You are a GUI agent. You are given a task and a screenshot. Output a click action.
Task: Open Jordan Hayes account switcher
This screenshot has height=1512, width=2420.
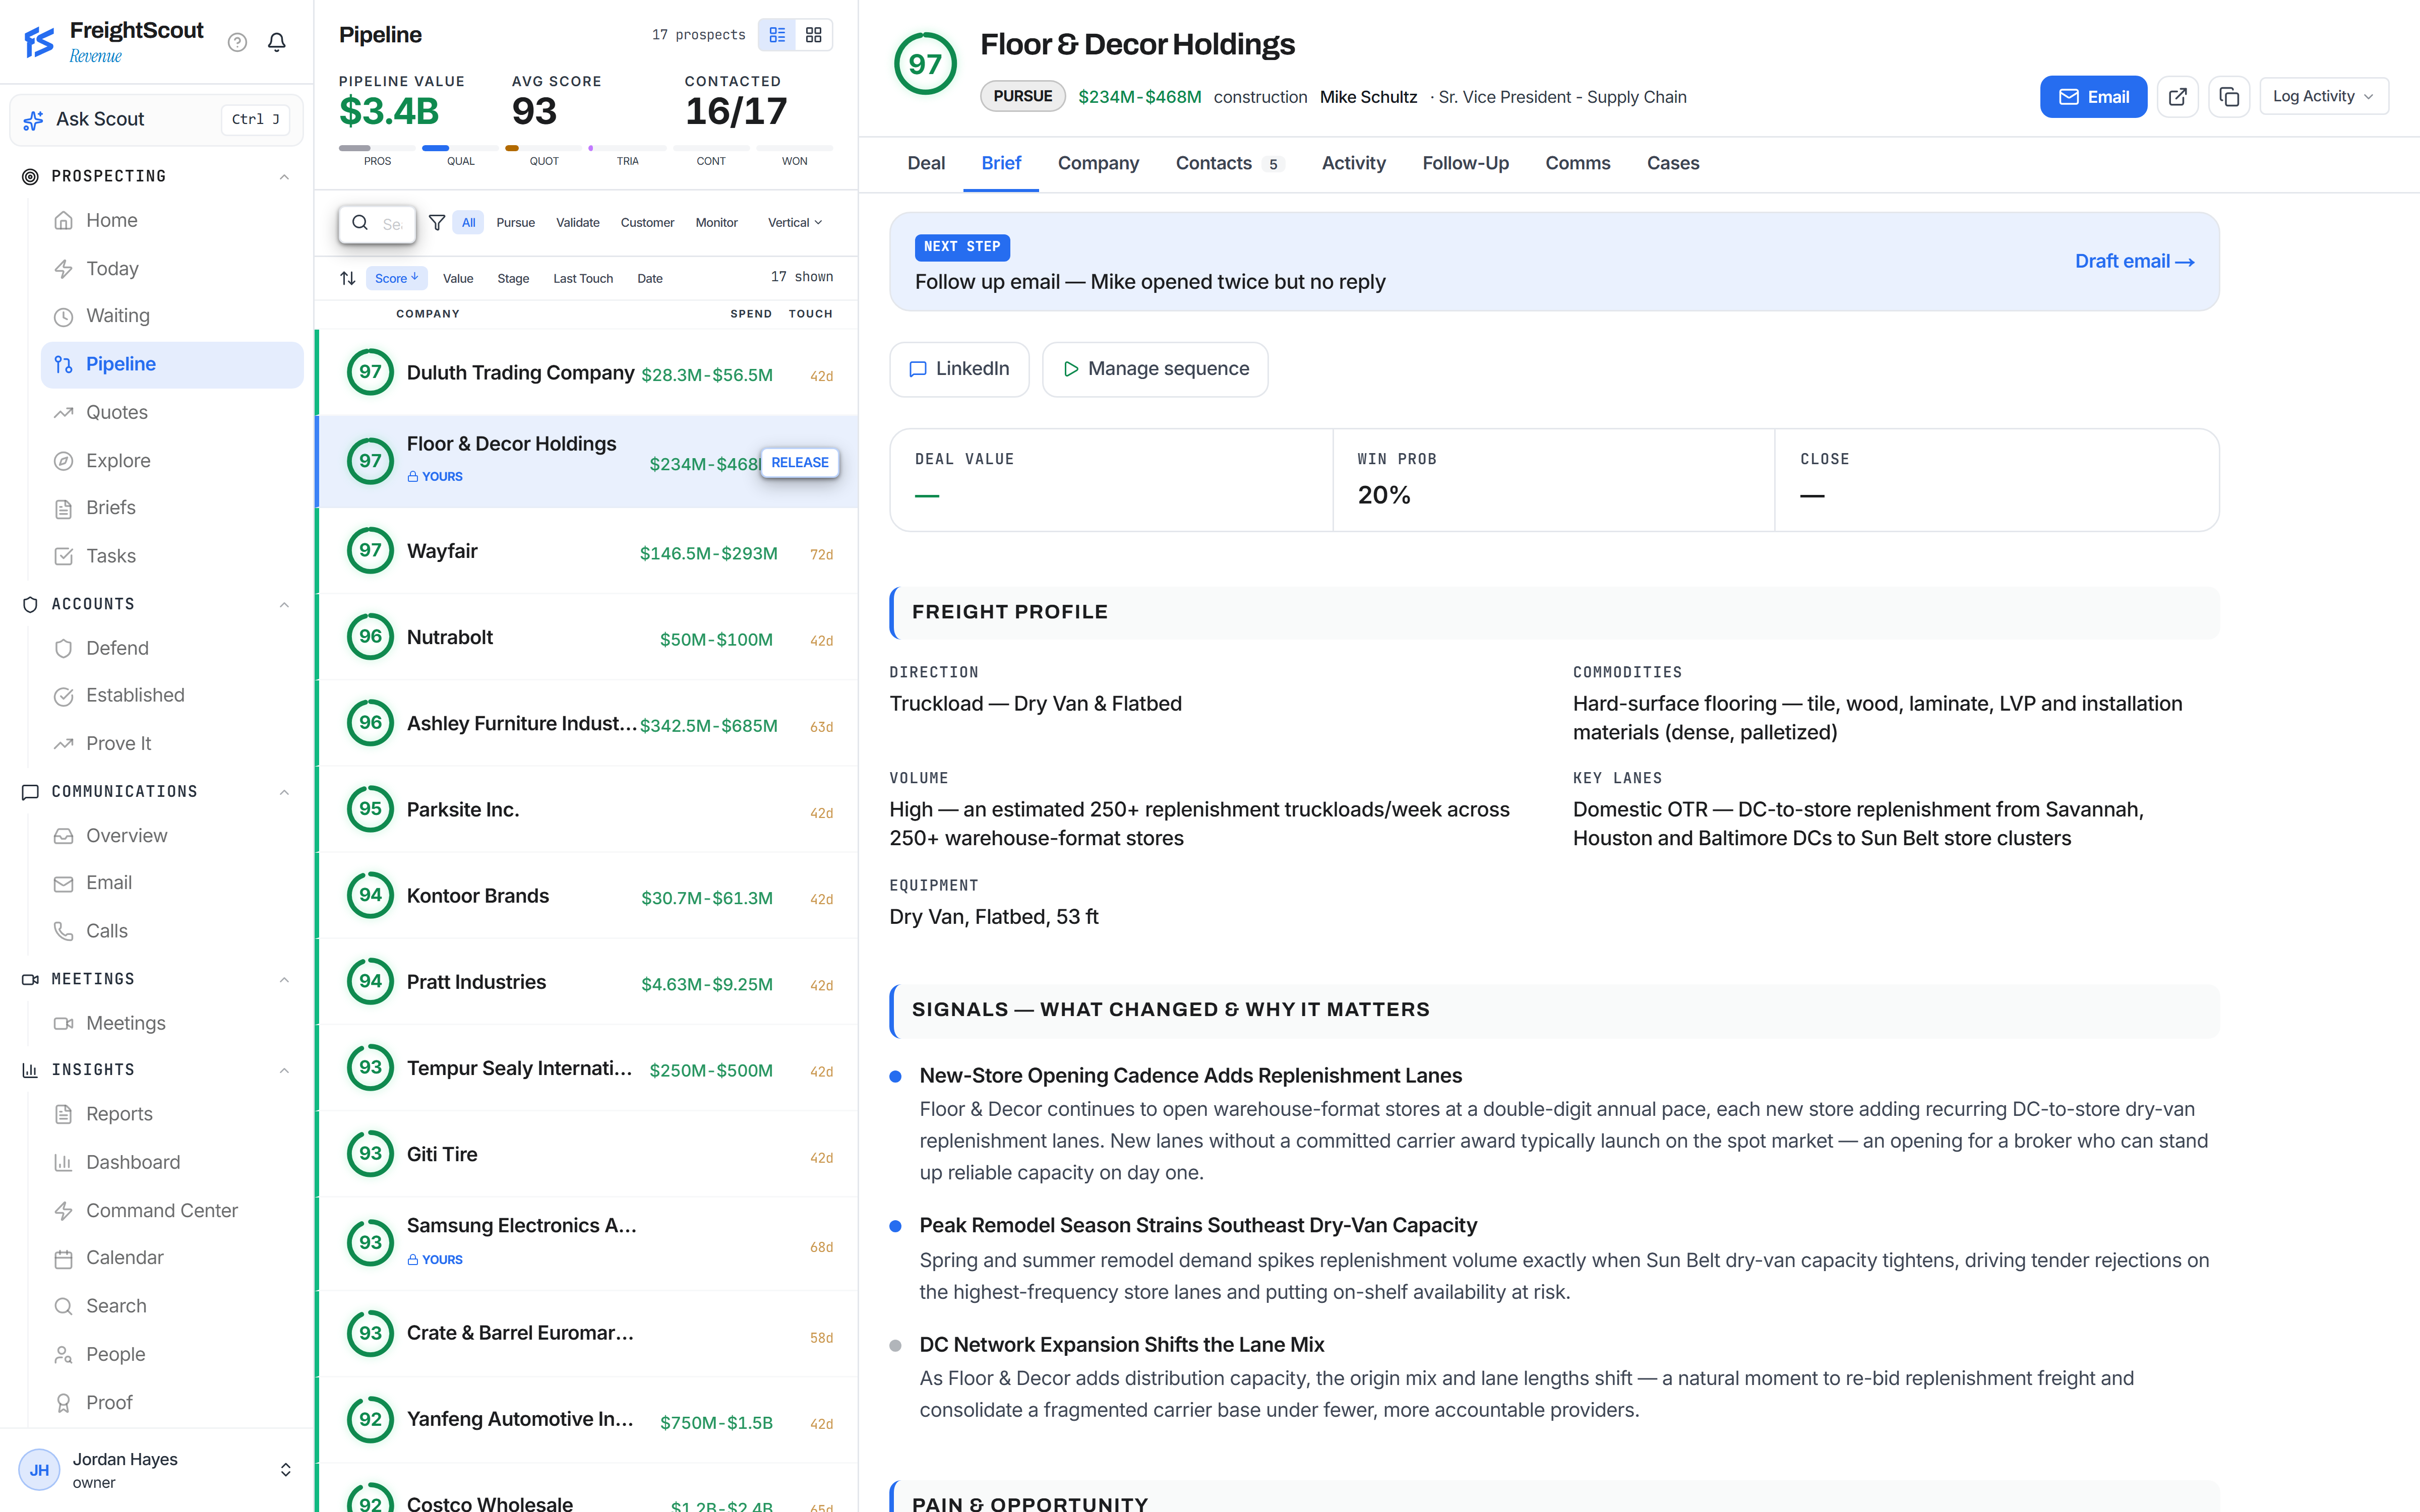[x=157, y=1470]
